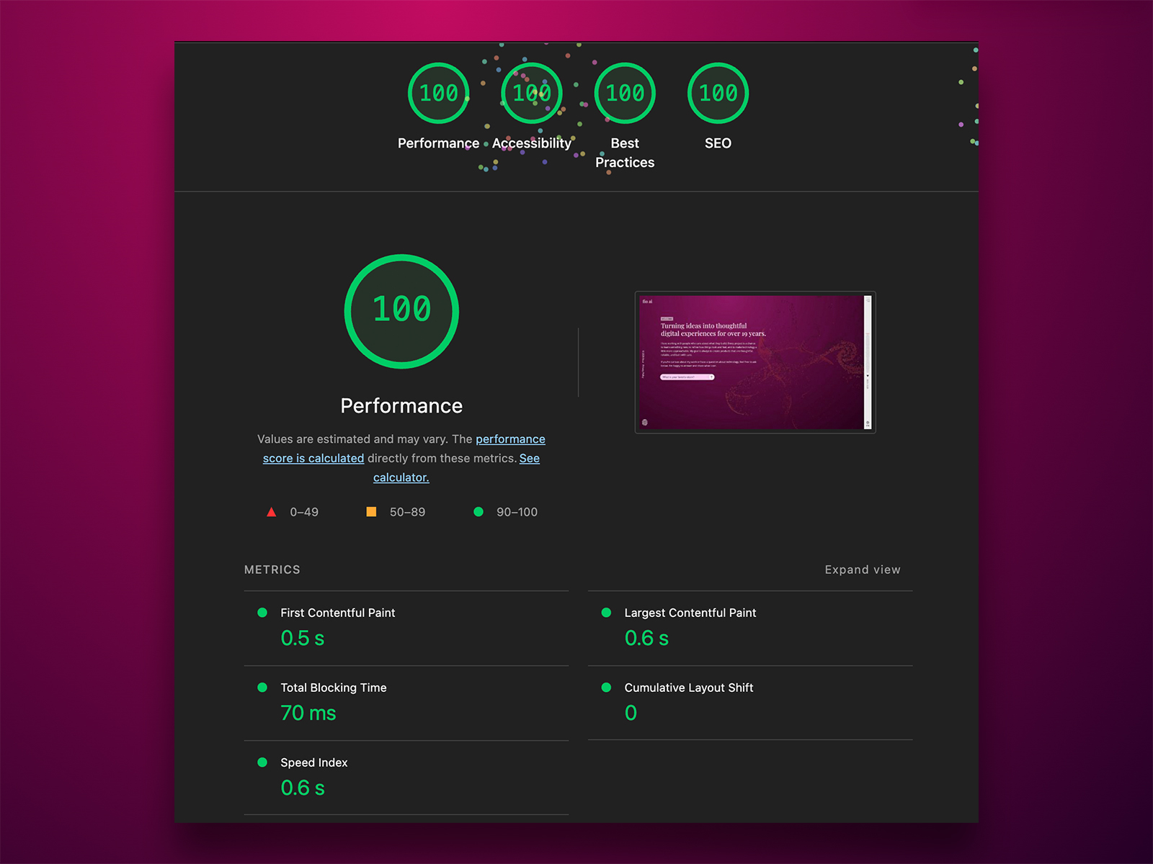
Task: Open the 'performance score is calculated' link
Action: tap(510, 439)
